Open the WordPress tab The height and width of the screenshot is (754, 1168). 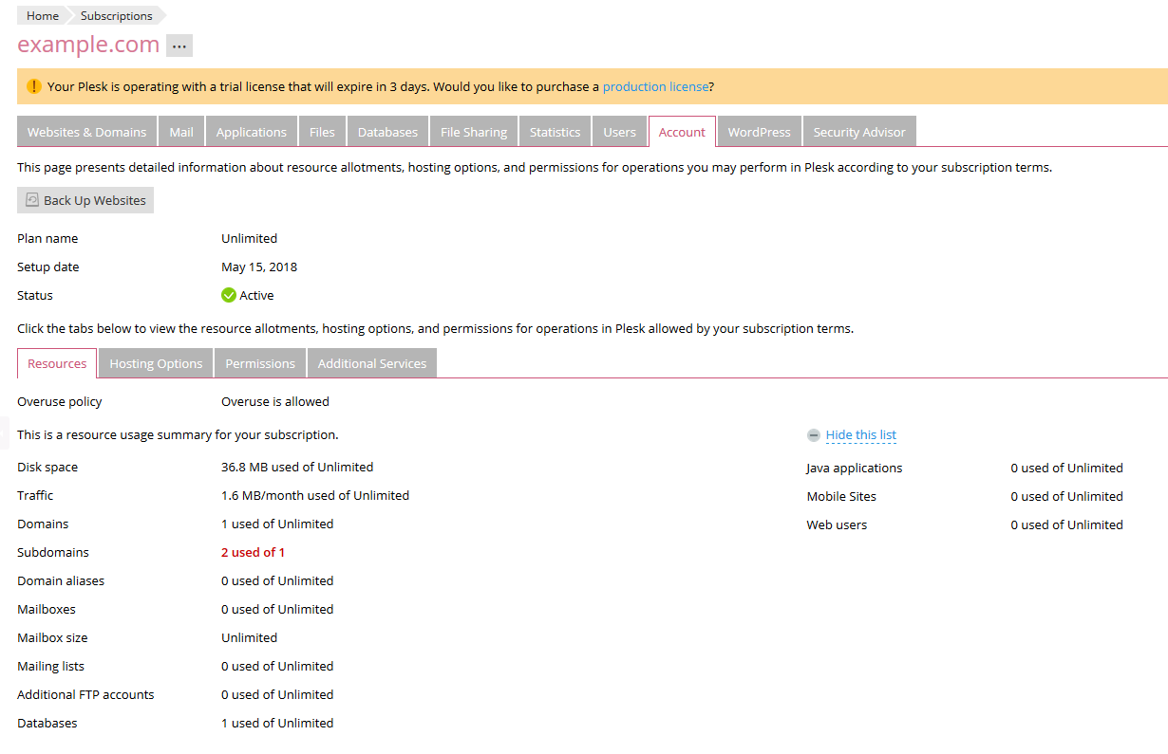[759, 132]
